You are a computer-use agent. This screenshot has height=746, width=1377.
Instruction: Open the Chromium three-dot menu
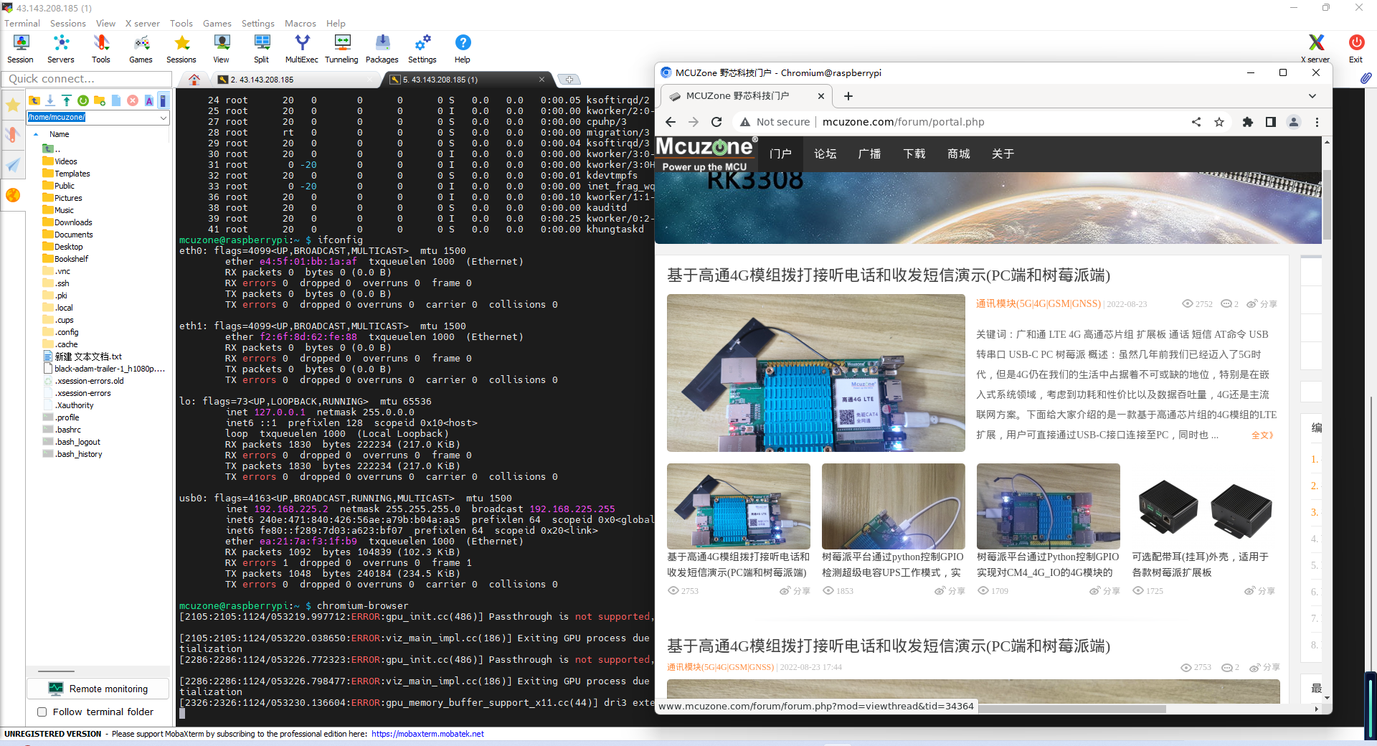[x=1317, y=122]
